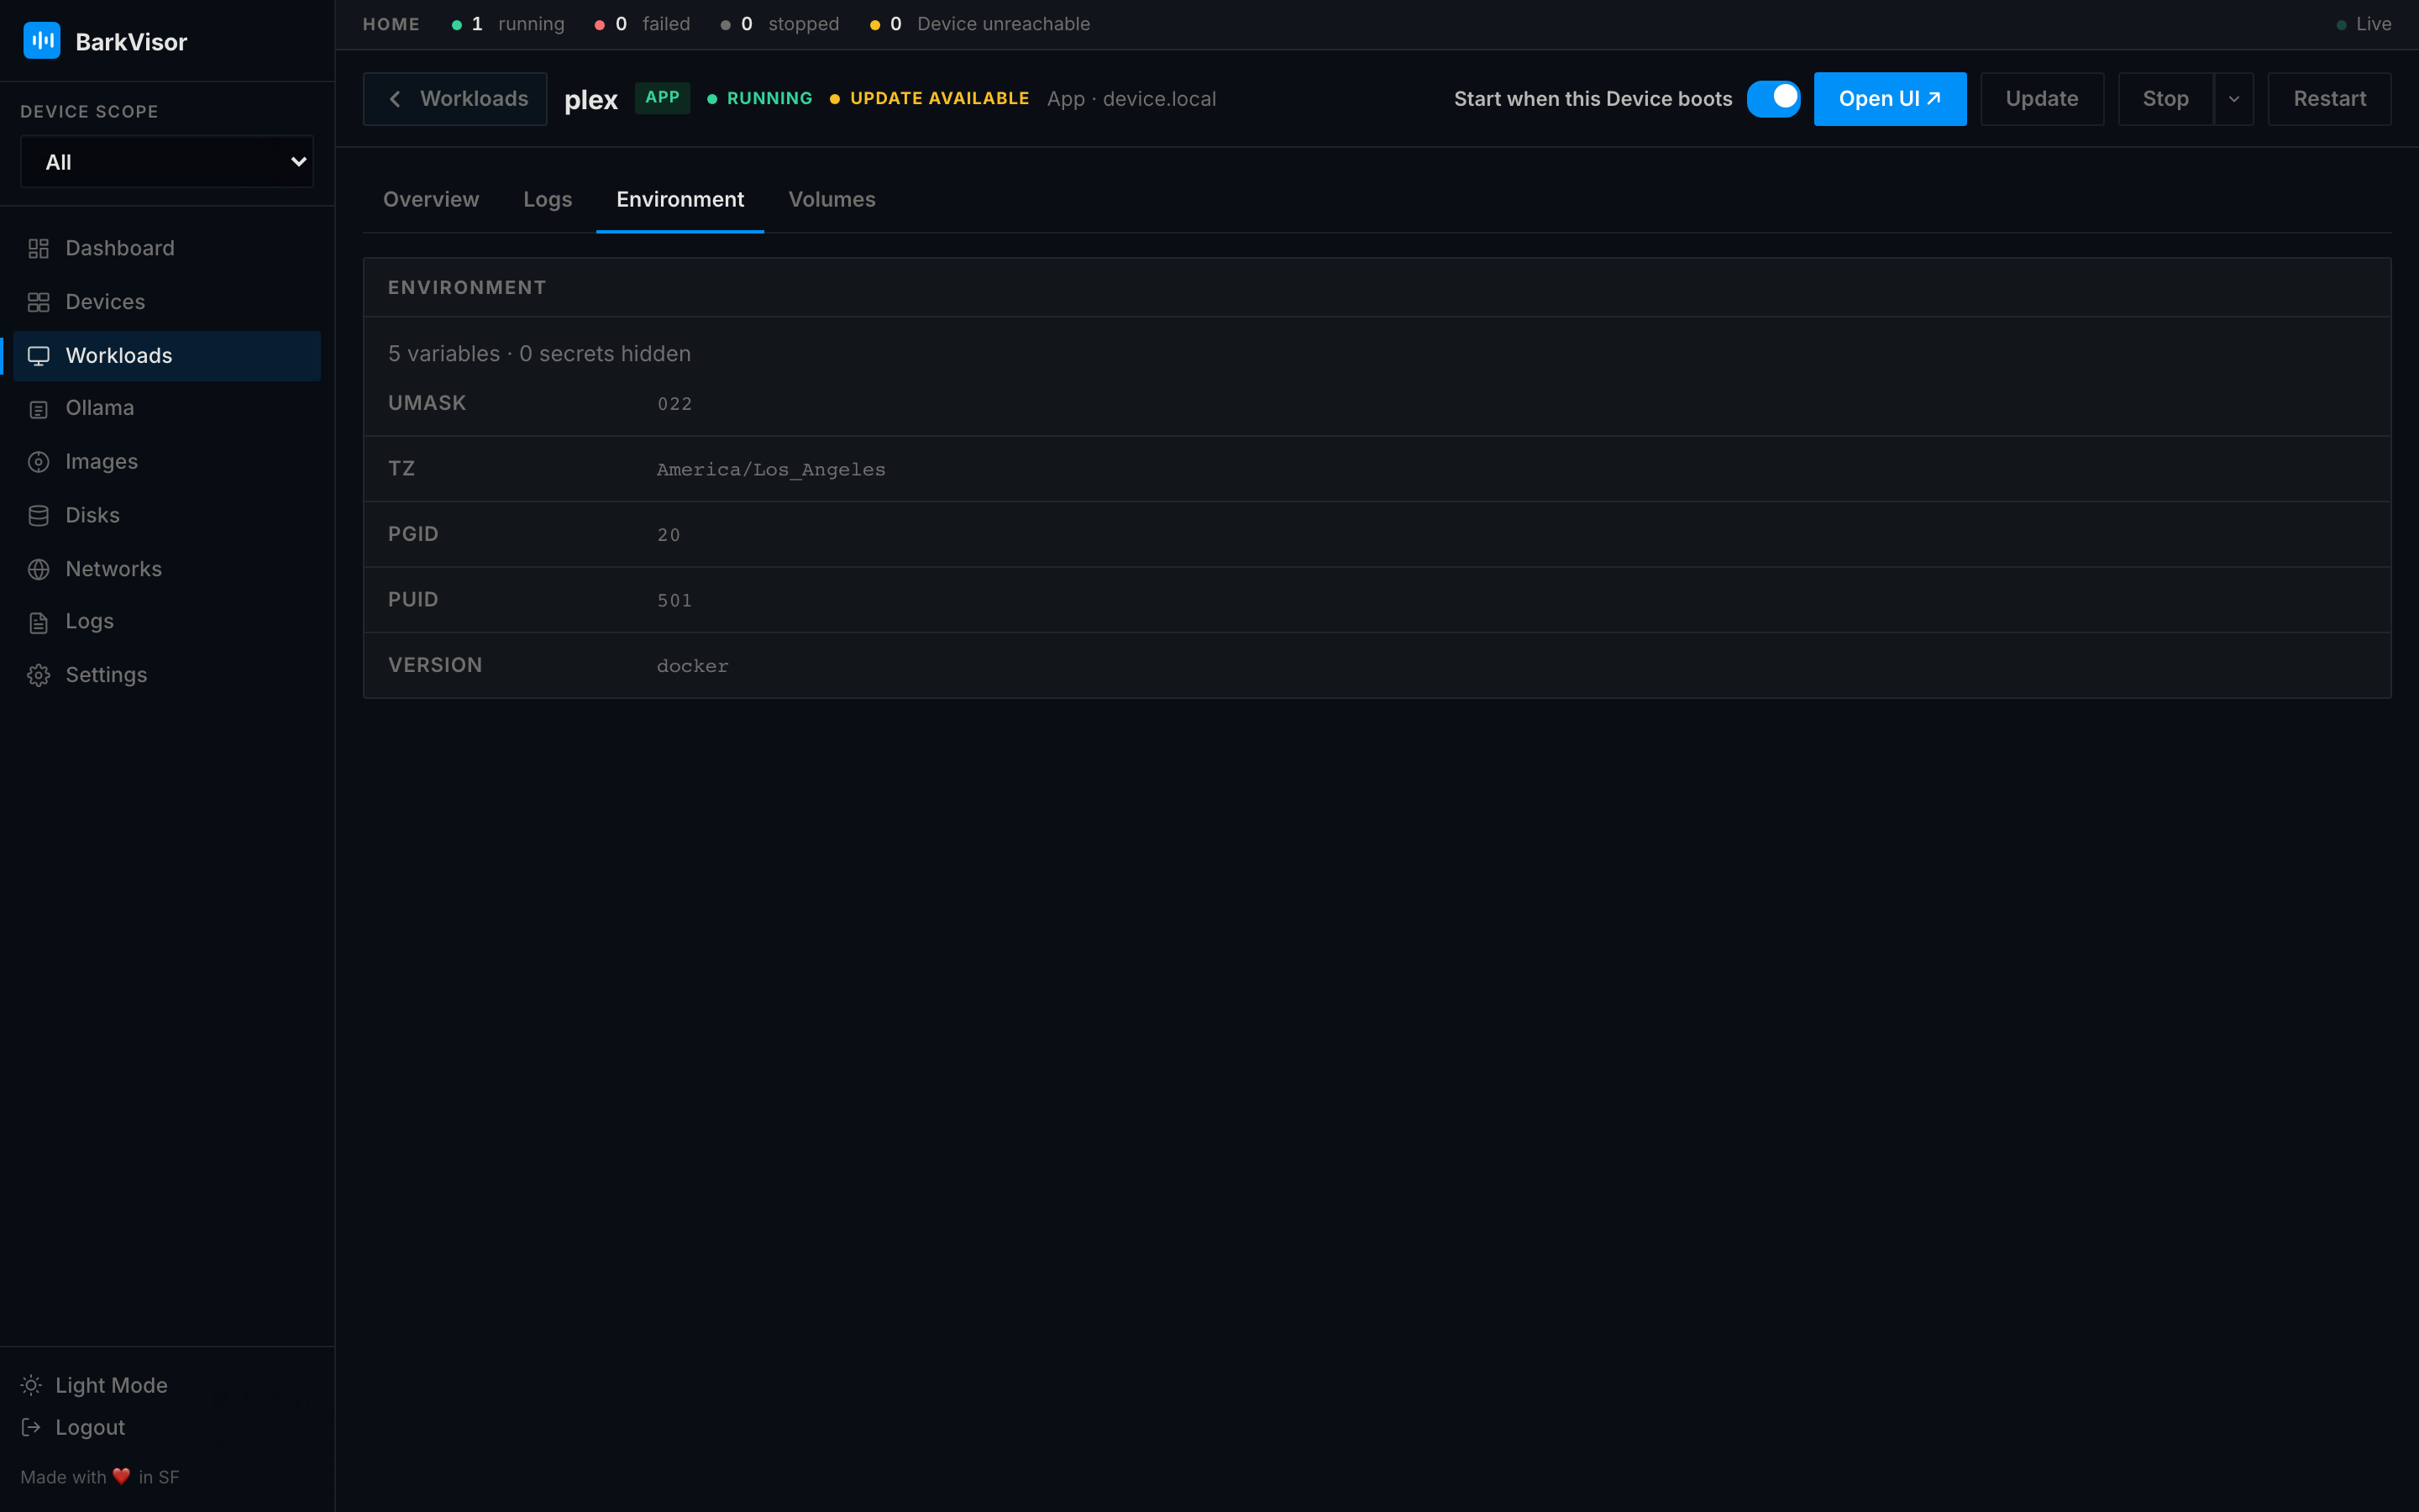Click the Stop button

coord(2165,98)
